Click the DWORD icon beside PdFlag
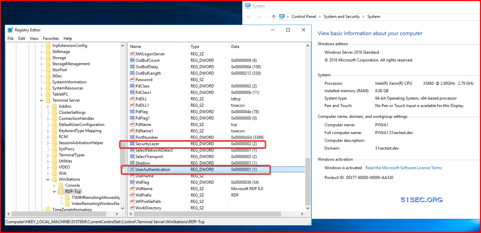The width and height of the screenshot is (481, 233). pos(132,112)
